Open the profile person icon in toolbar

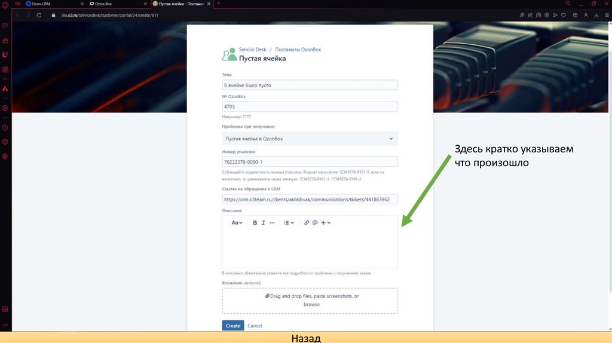586,15
